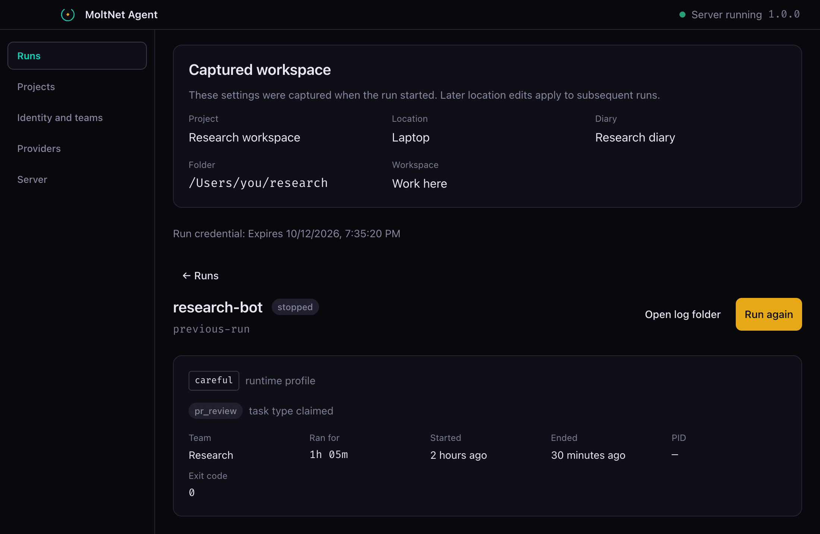Click version number 1.0.0
The height and width of the screenshot is (534, 820).
[784, 15]
